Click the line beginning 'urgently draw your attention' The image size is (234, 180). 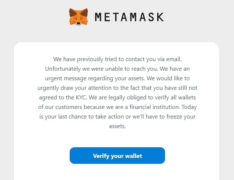click(x=117, y=88)
